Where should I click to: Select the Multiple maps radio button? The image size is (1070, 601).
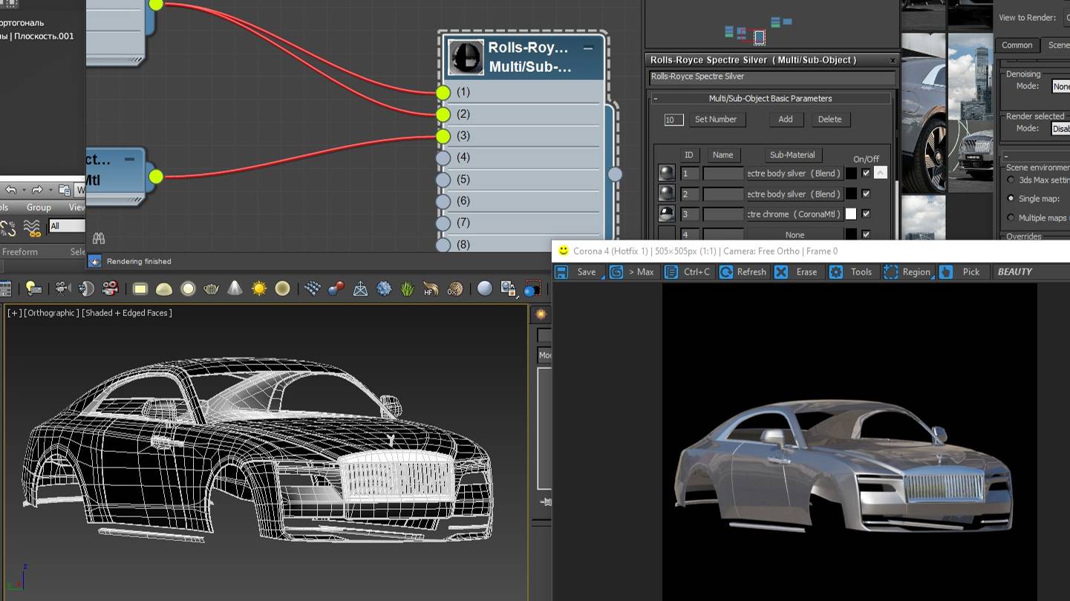pos(1011,217)
